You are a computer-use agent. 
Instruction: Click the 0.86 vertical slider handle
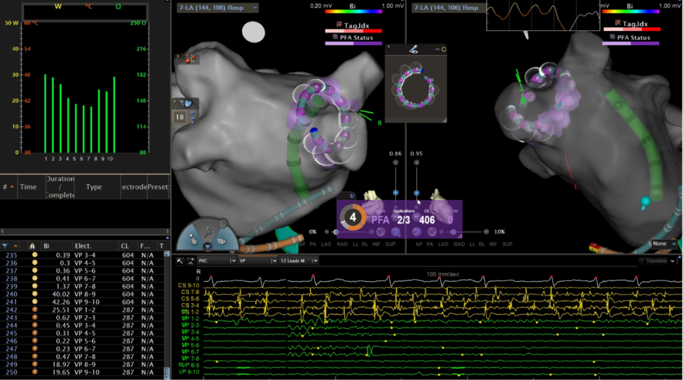pos(395,193)
